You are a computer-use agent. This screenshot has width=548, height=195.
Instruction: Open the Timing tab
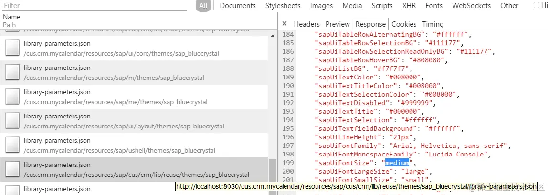(x=432, y=24)
